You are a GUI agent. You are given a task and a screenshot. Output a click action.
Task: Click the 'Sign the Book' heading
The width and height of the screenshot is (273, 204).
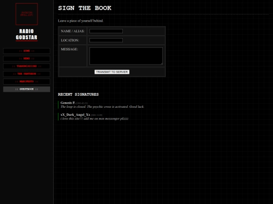click(x=84, y=8)
